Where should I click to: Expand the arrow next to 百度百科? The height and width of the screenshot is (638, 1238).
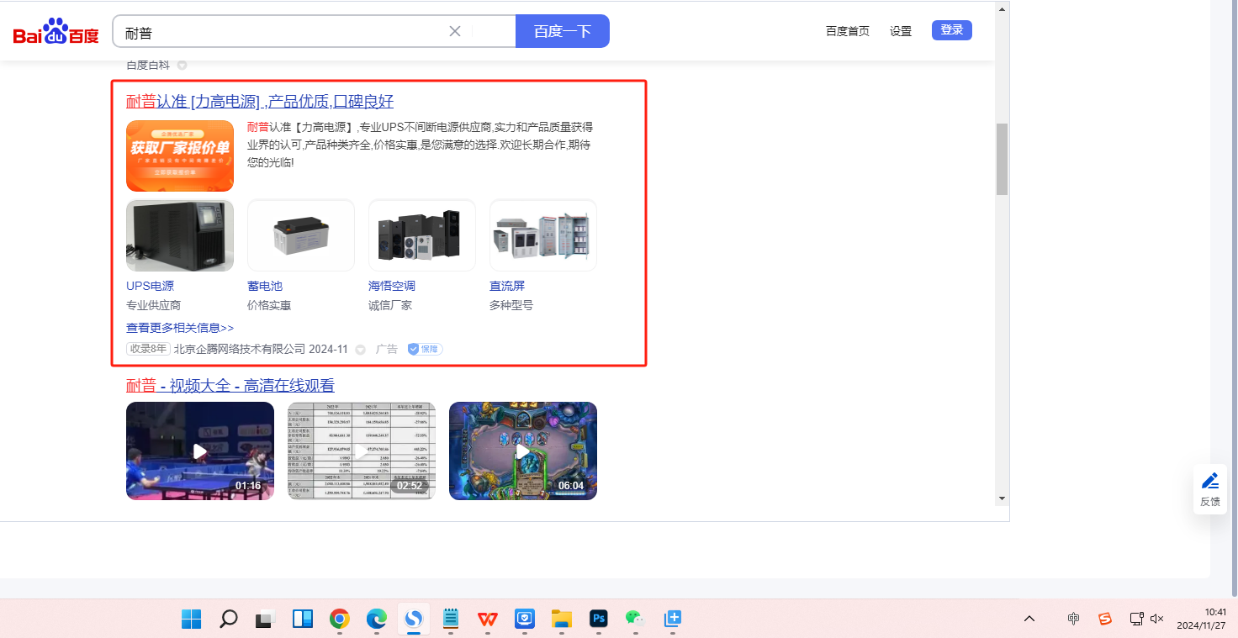(182, 65)
